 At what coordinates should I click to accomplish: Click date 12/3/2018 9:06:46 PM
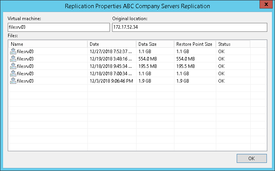[111, 81]
